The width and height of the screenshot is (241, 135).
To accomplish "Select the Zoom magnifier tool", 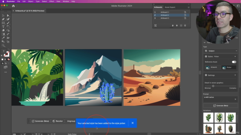I will tap(3, 45).
